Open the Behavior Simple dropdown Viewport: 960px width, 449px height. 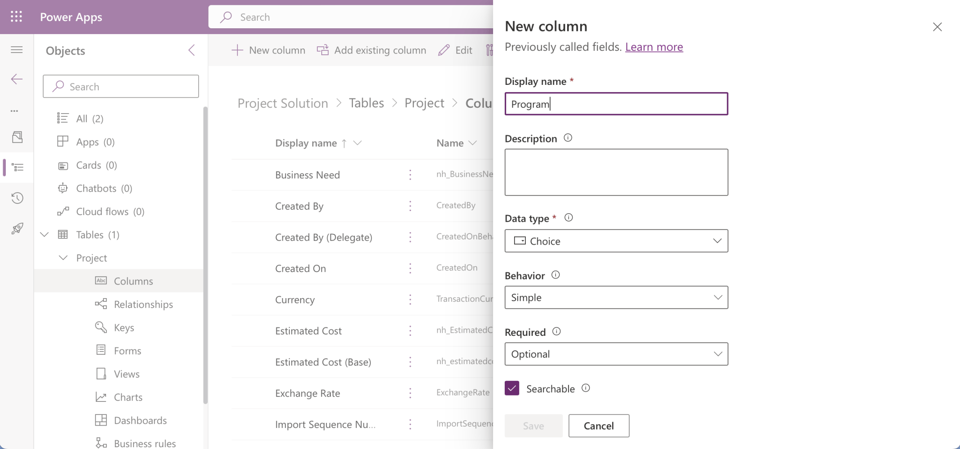[616, 297]
